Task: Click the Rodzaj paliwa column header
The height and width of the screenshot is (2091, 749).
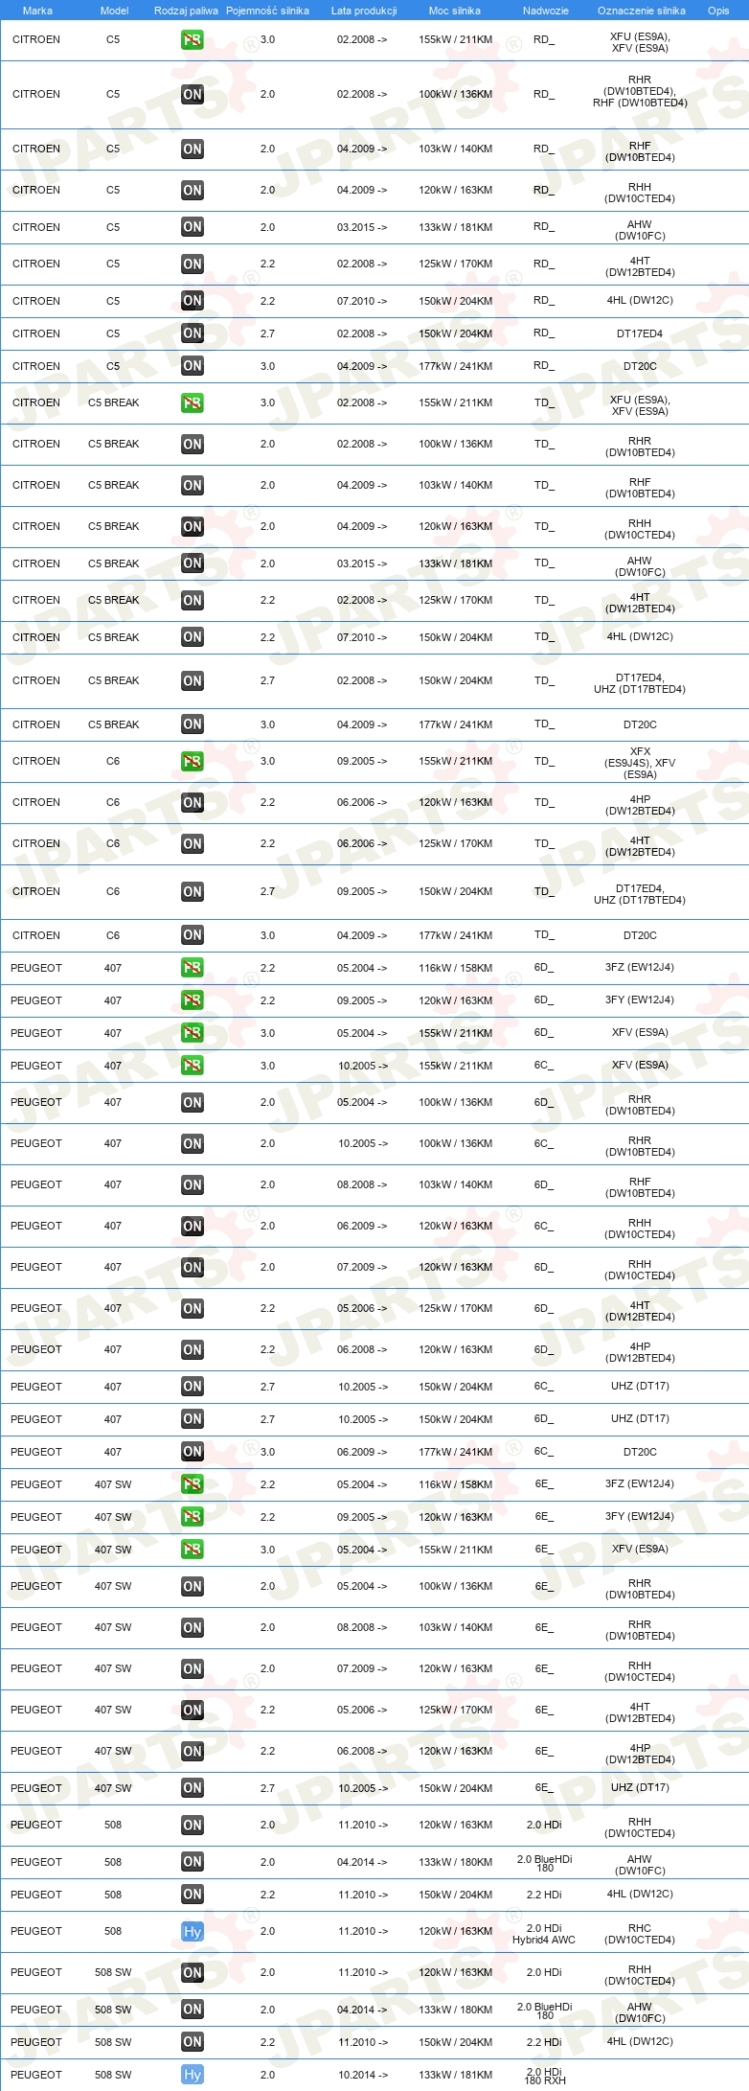Action: tap(186, 11)
